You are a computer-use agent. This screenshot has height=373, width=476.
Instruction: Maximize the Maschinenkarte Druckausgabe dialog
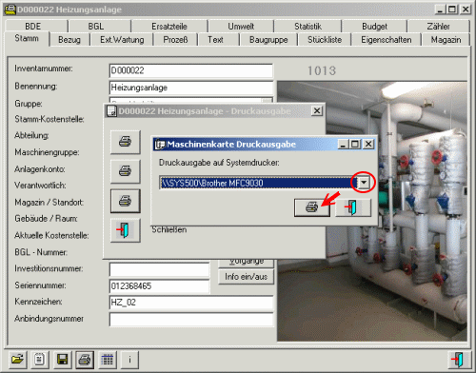(355, 145)
